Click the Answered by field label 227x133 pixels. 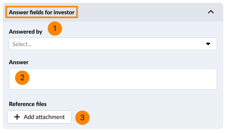pyautogui.click(x=26, y=32)
